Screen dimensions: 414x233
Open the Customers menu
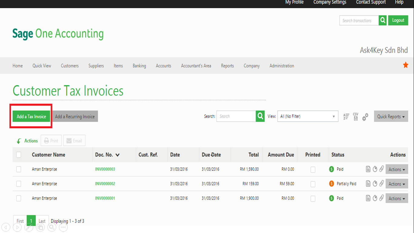(70, 66)
